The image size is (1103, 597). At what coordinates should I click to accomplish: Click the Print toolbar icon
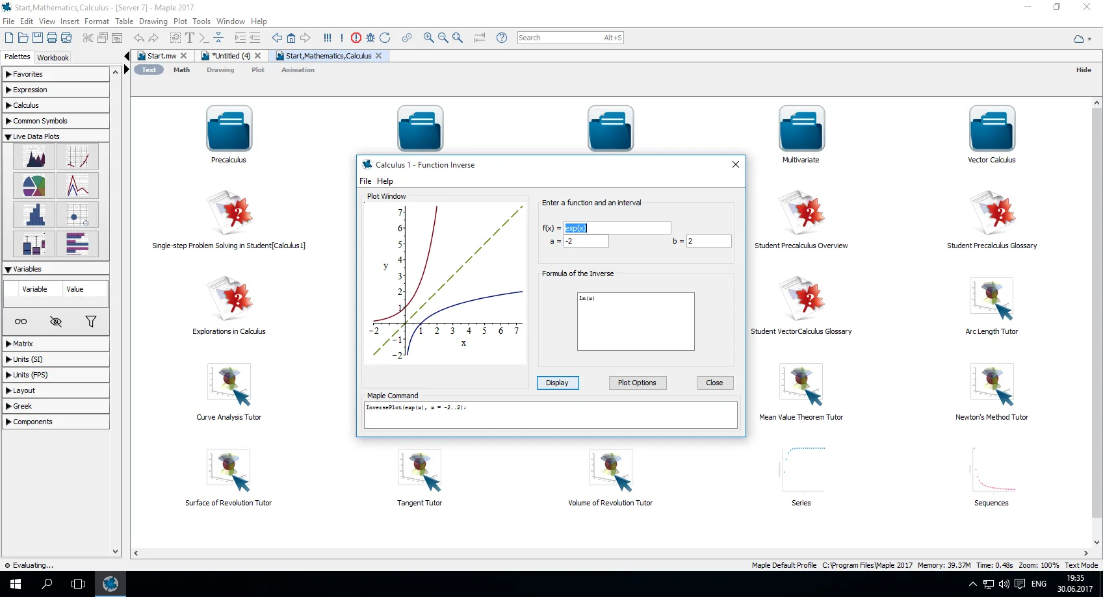52,38
